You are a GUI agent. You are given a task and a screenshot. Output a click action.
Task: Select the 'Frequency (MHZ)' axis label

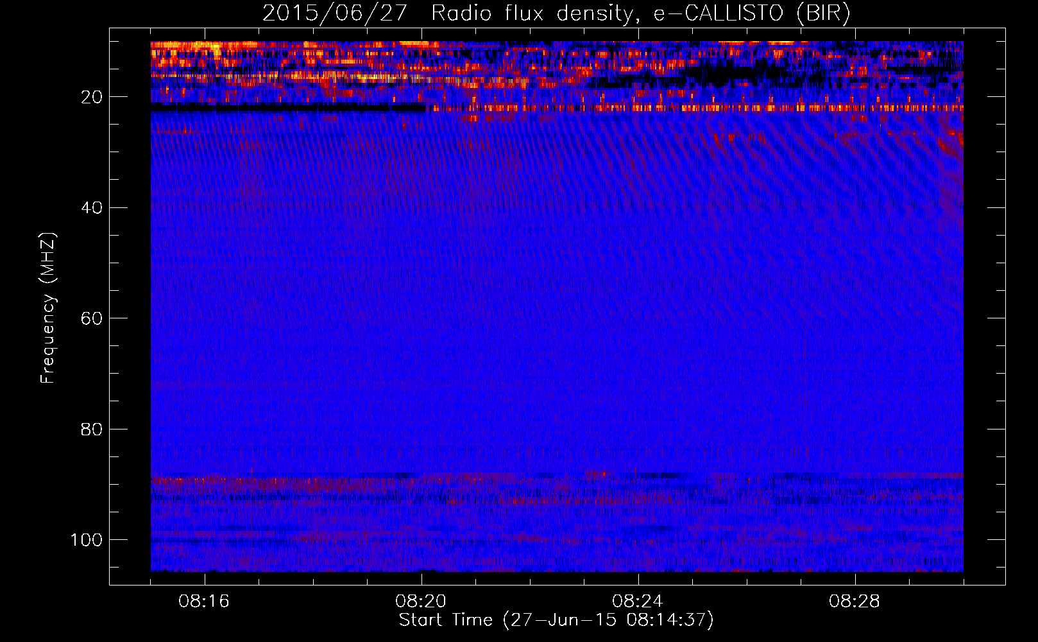click(49, 308)
